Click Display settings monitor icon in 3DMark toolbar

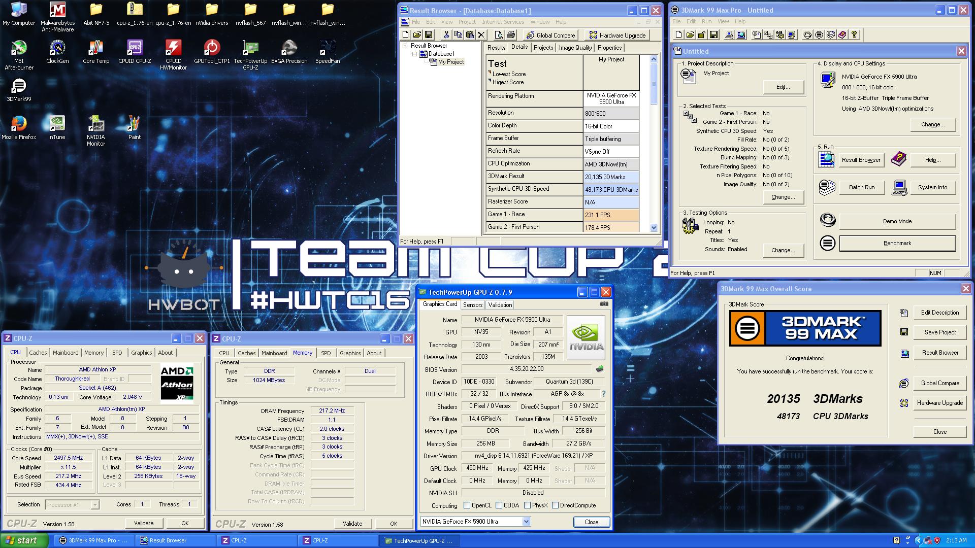click(x=792, y=35)
